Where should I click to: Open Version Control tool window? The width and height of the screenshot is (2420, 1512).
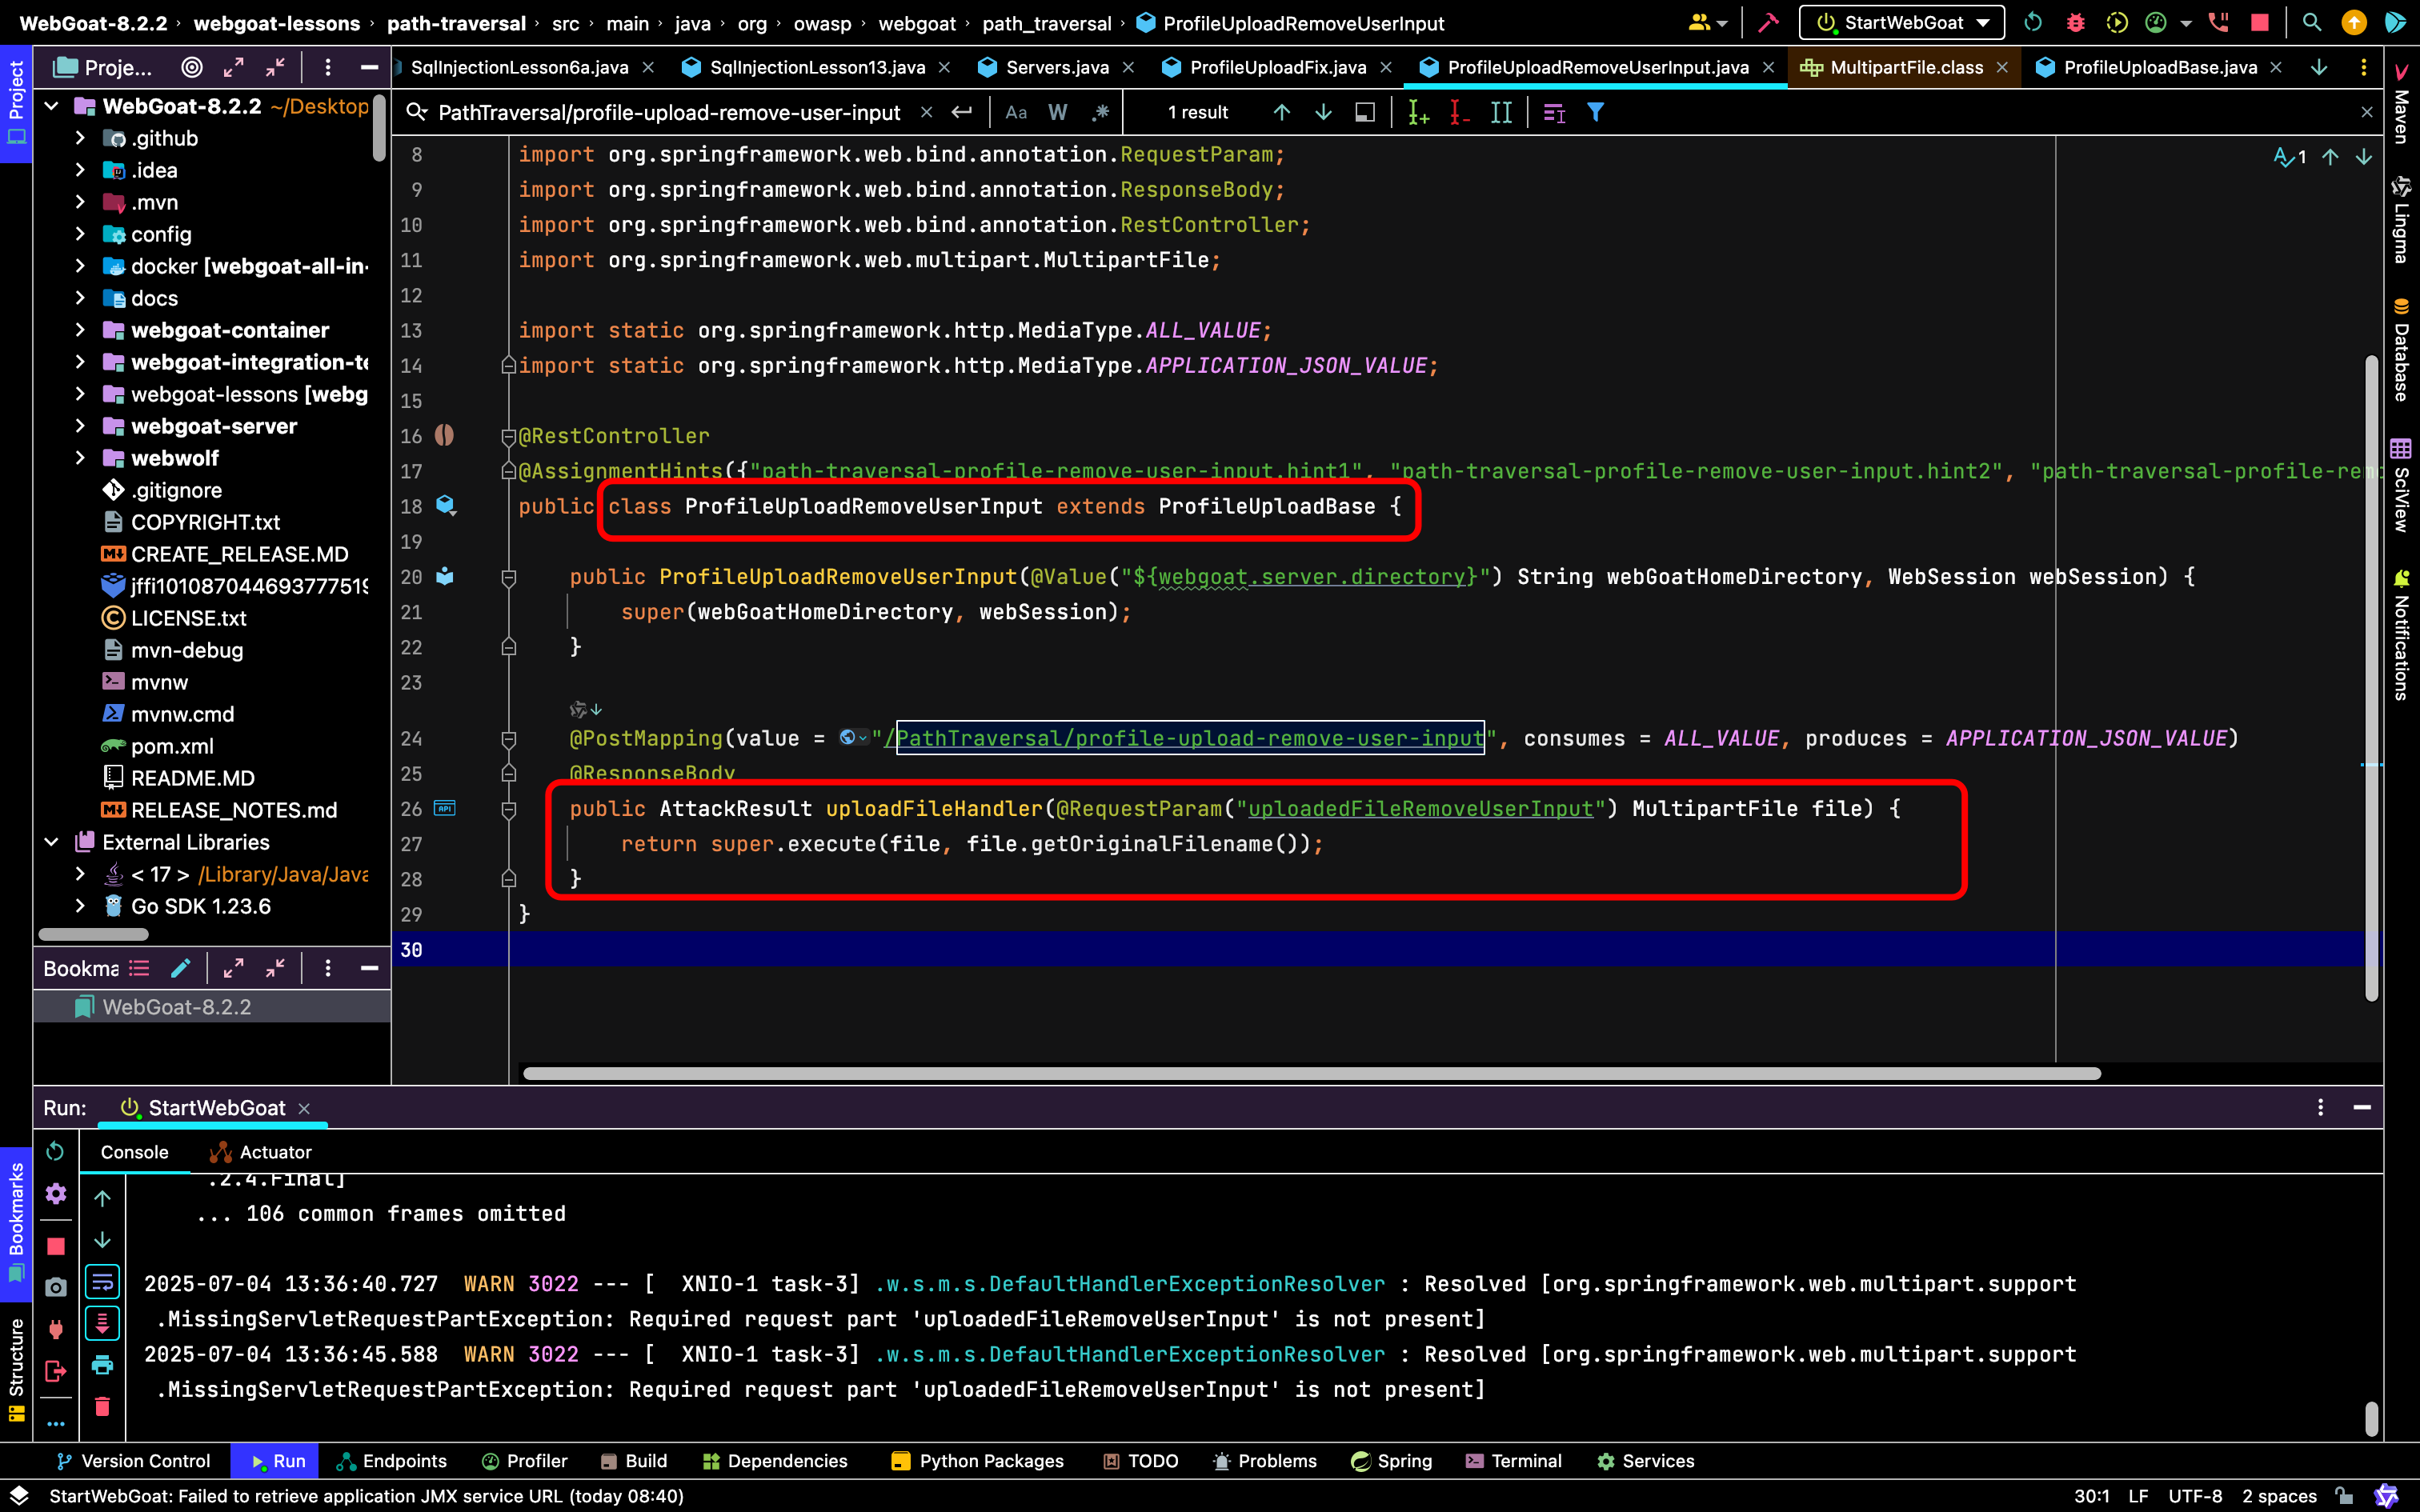point(133,1461)
